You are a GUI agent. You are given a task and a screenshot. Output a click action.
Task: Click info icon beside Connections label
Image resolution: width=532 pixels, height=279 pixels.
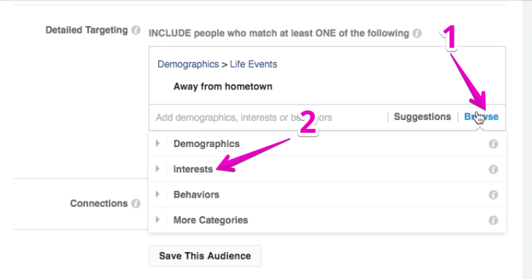pyautogui.click(x=136, y=204)
